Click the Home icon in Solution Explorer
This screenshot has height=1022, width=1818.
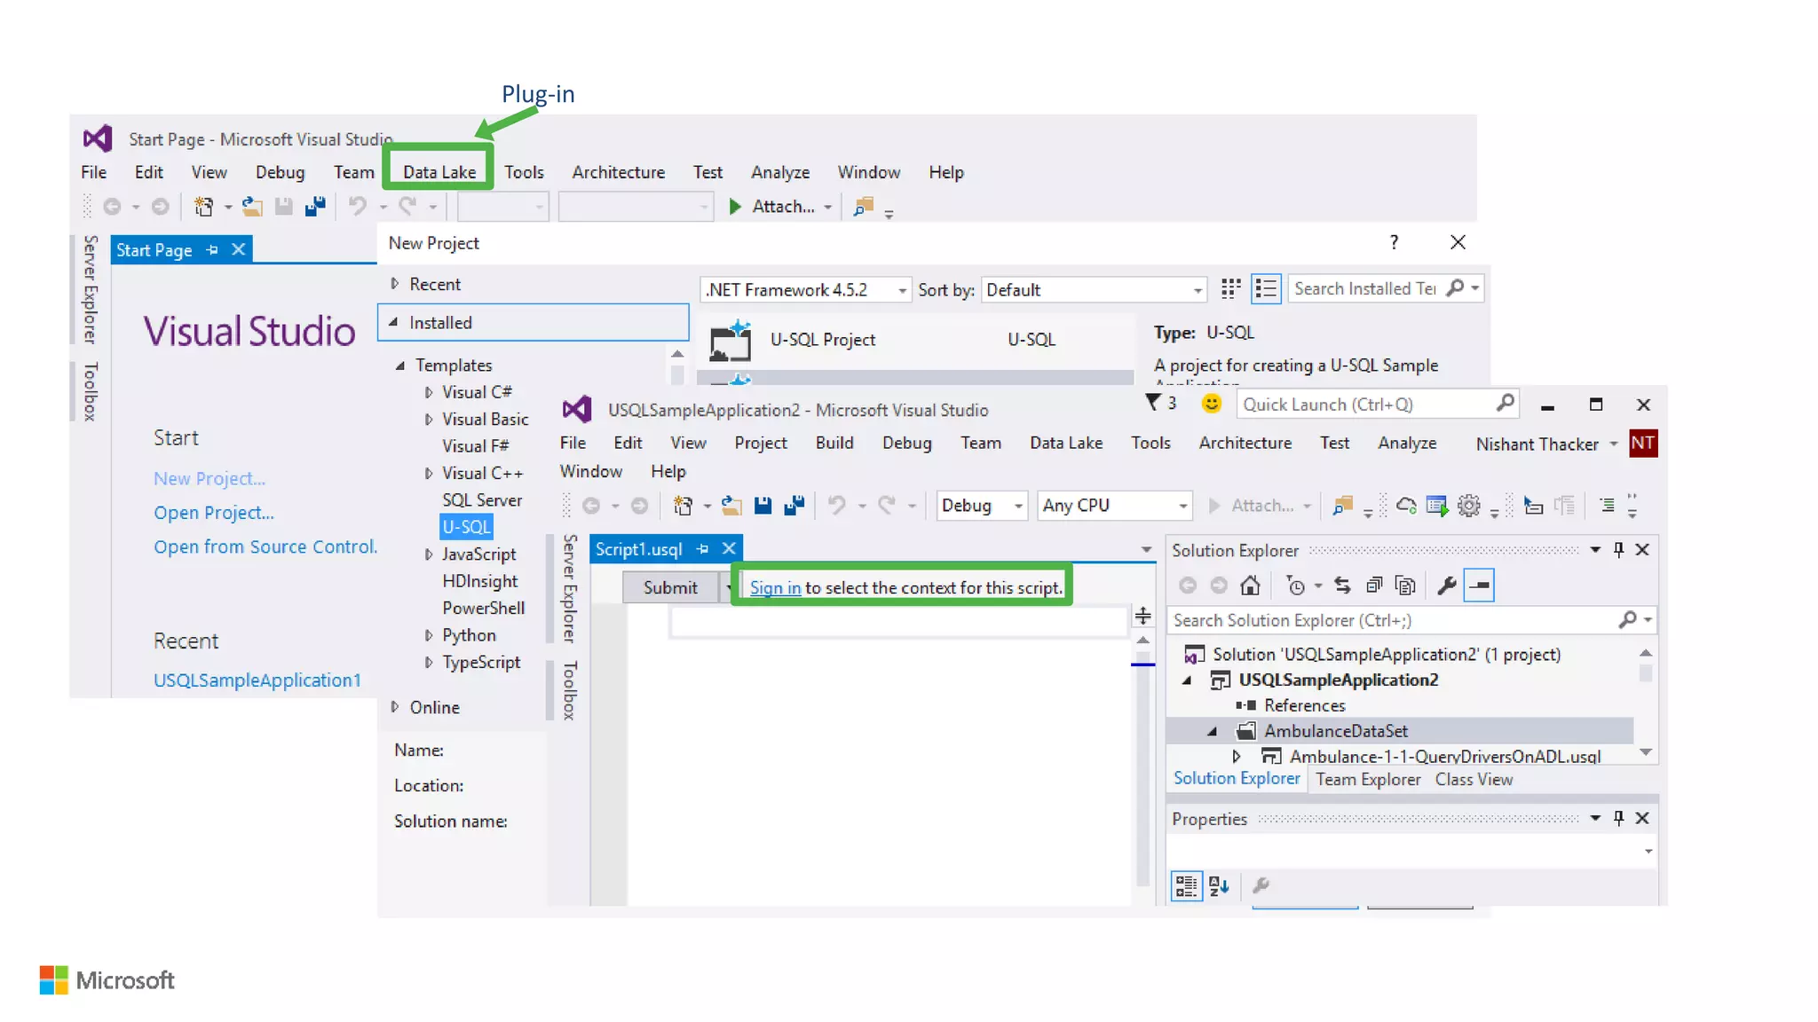[1250, 586]
